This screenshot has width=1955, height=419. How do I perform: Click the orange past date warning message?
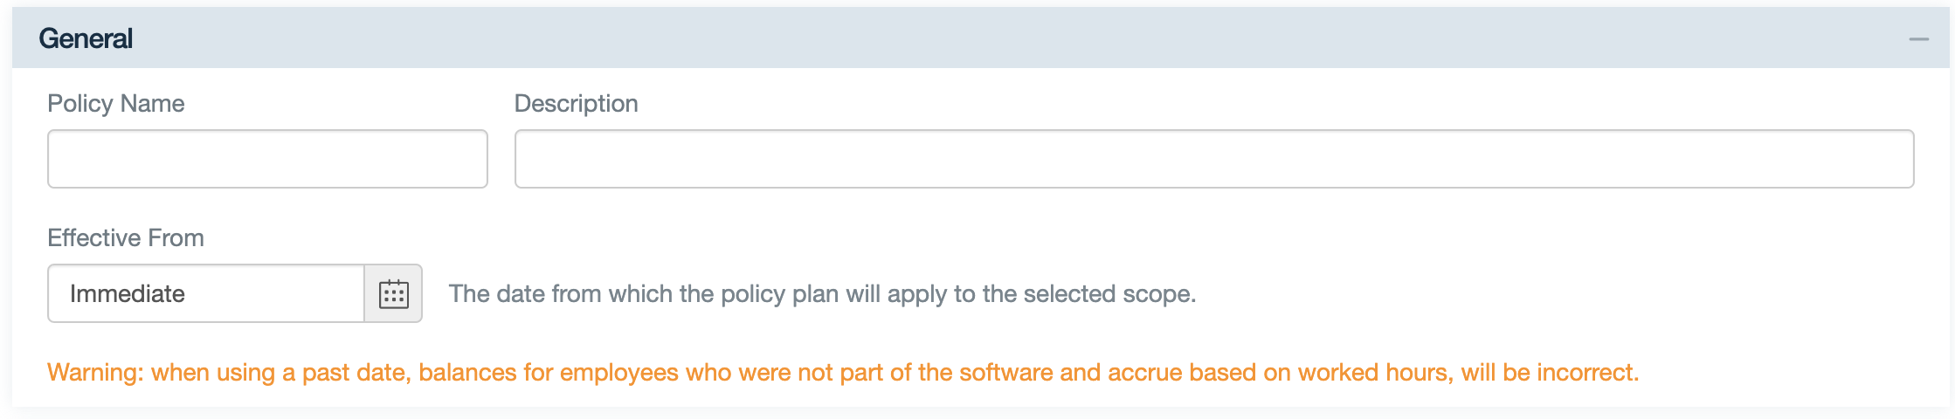click(x=842, y=373)
